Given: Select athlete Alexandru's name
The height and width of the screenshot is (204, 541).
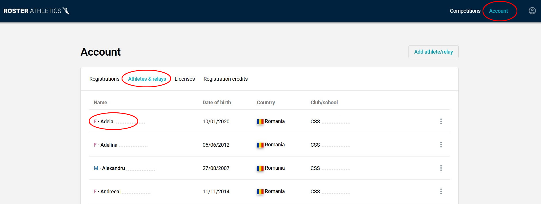Looking at the screenshot, I should click(x=113, y=168).
